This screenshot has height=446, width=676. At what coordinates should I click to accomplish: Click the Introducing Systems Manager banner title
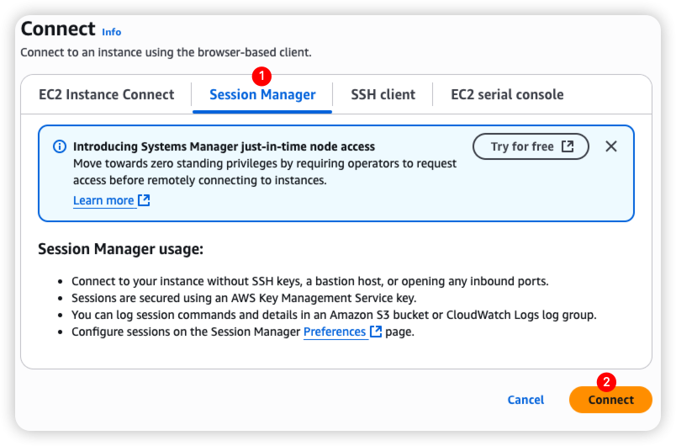click(x=224, y=146)
